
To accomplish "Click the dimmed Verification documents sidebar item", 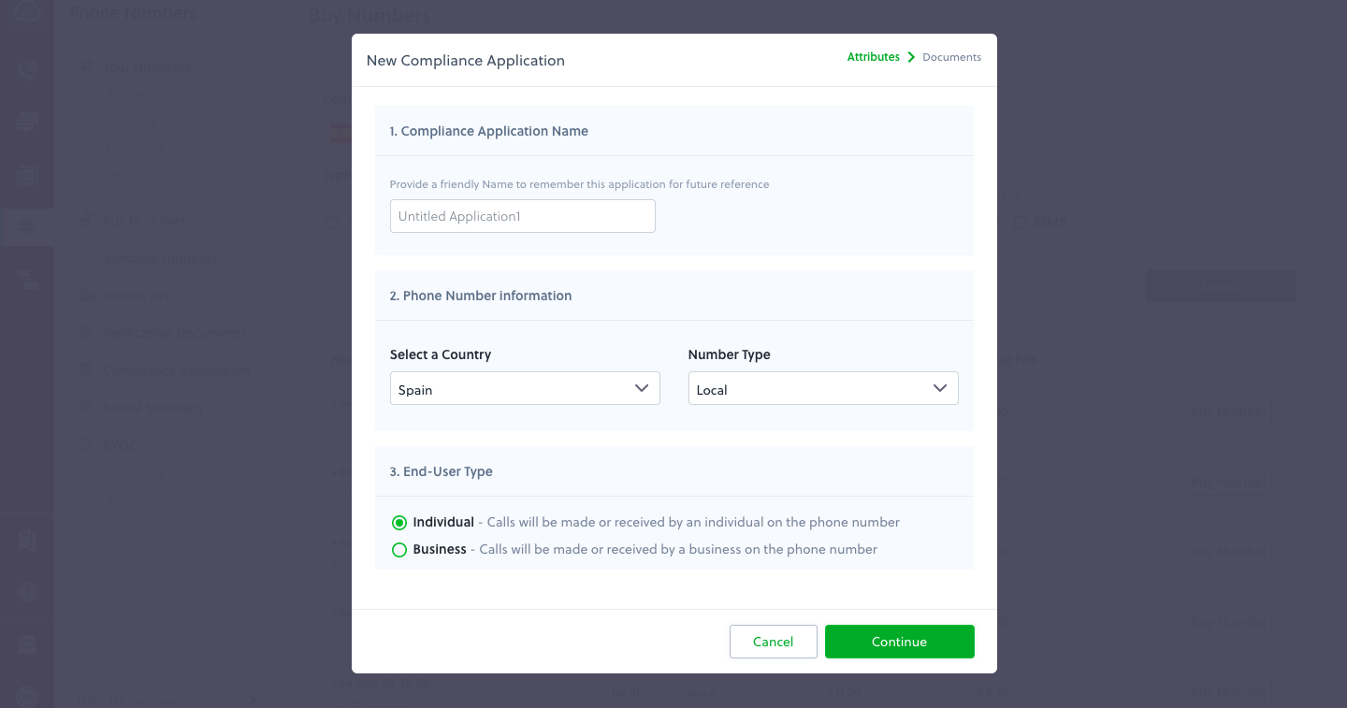I will [x=173, y=333].
